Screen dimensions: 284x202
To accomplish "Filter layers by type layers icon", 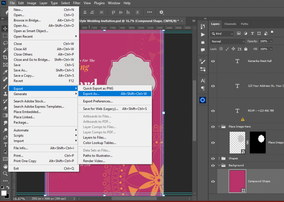I will [252, 33].
